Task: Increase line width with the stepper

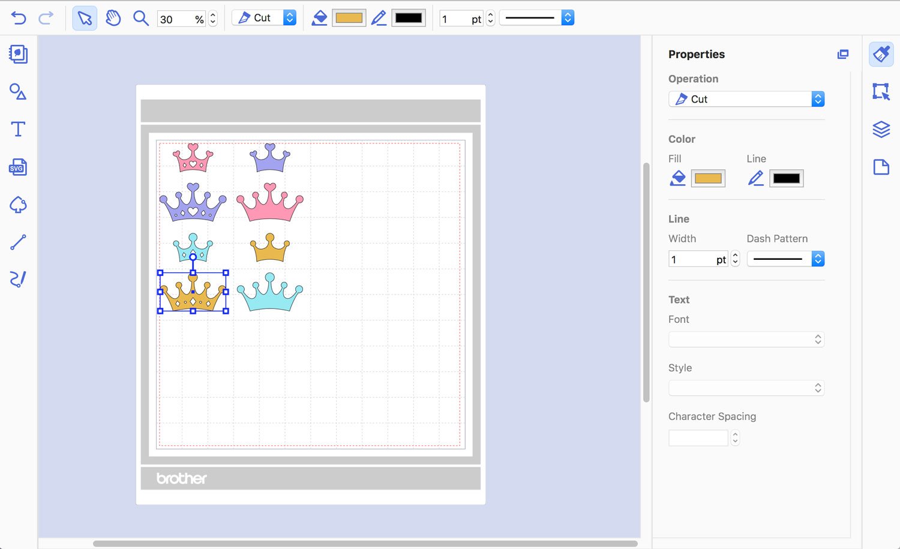Action: click(735, 255)
